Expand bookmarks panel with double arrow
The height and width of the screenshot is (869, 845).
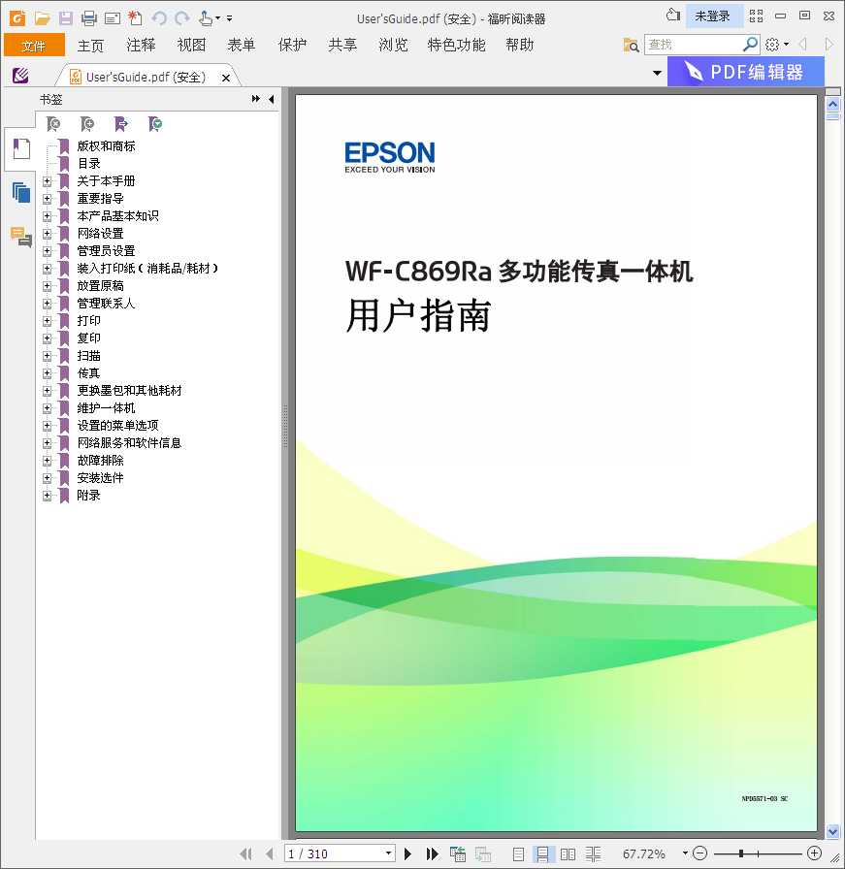click(255, 99)
